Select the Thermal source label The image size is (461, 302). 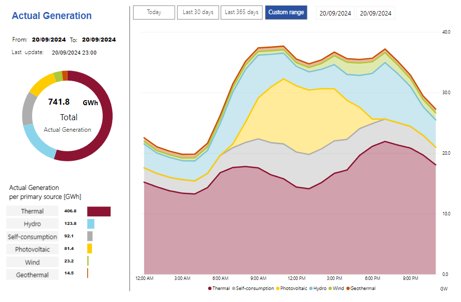[x=32, y=211]
